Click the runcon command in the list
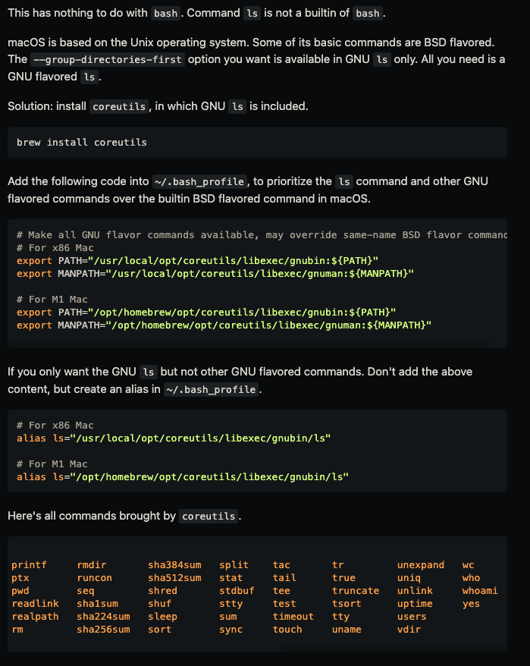This screenshot has height=666, width=530. (94, 578)
